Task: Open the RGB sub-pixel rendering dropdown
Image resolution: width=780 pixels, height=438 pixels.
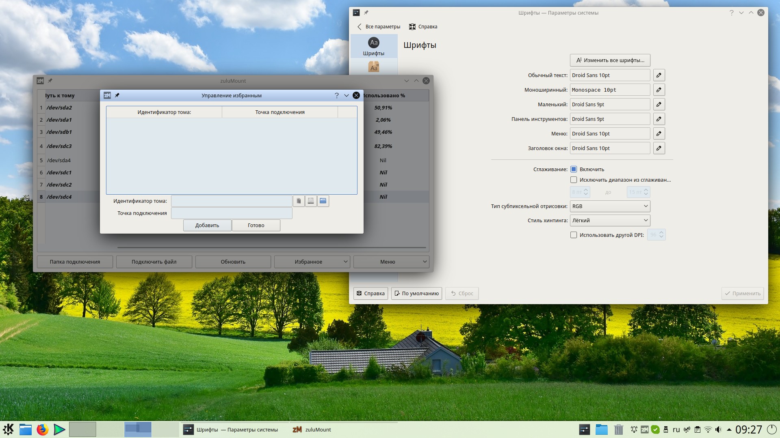Action: 610,206
